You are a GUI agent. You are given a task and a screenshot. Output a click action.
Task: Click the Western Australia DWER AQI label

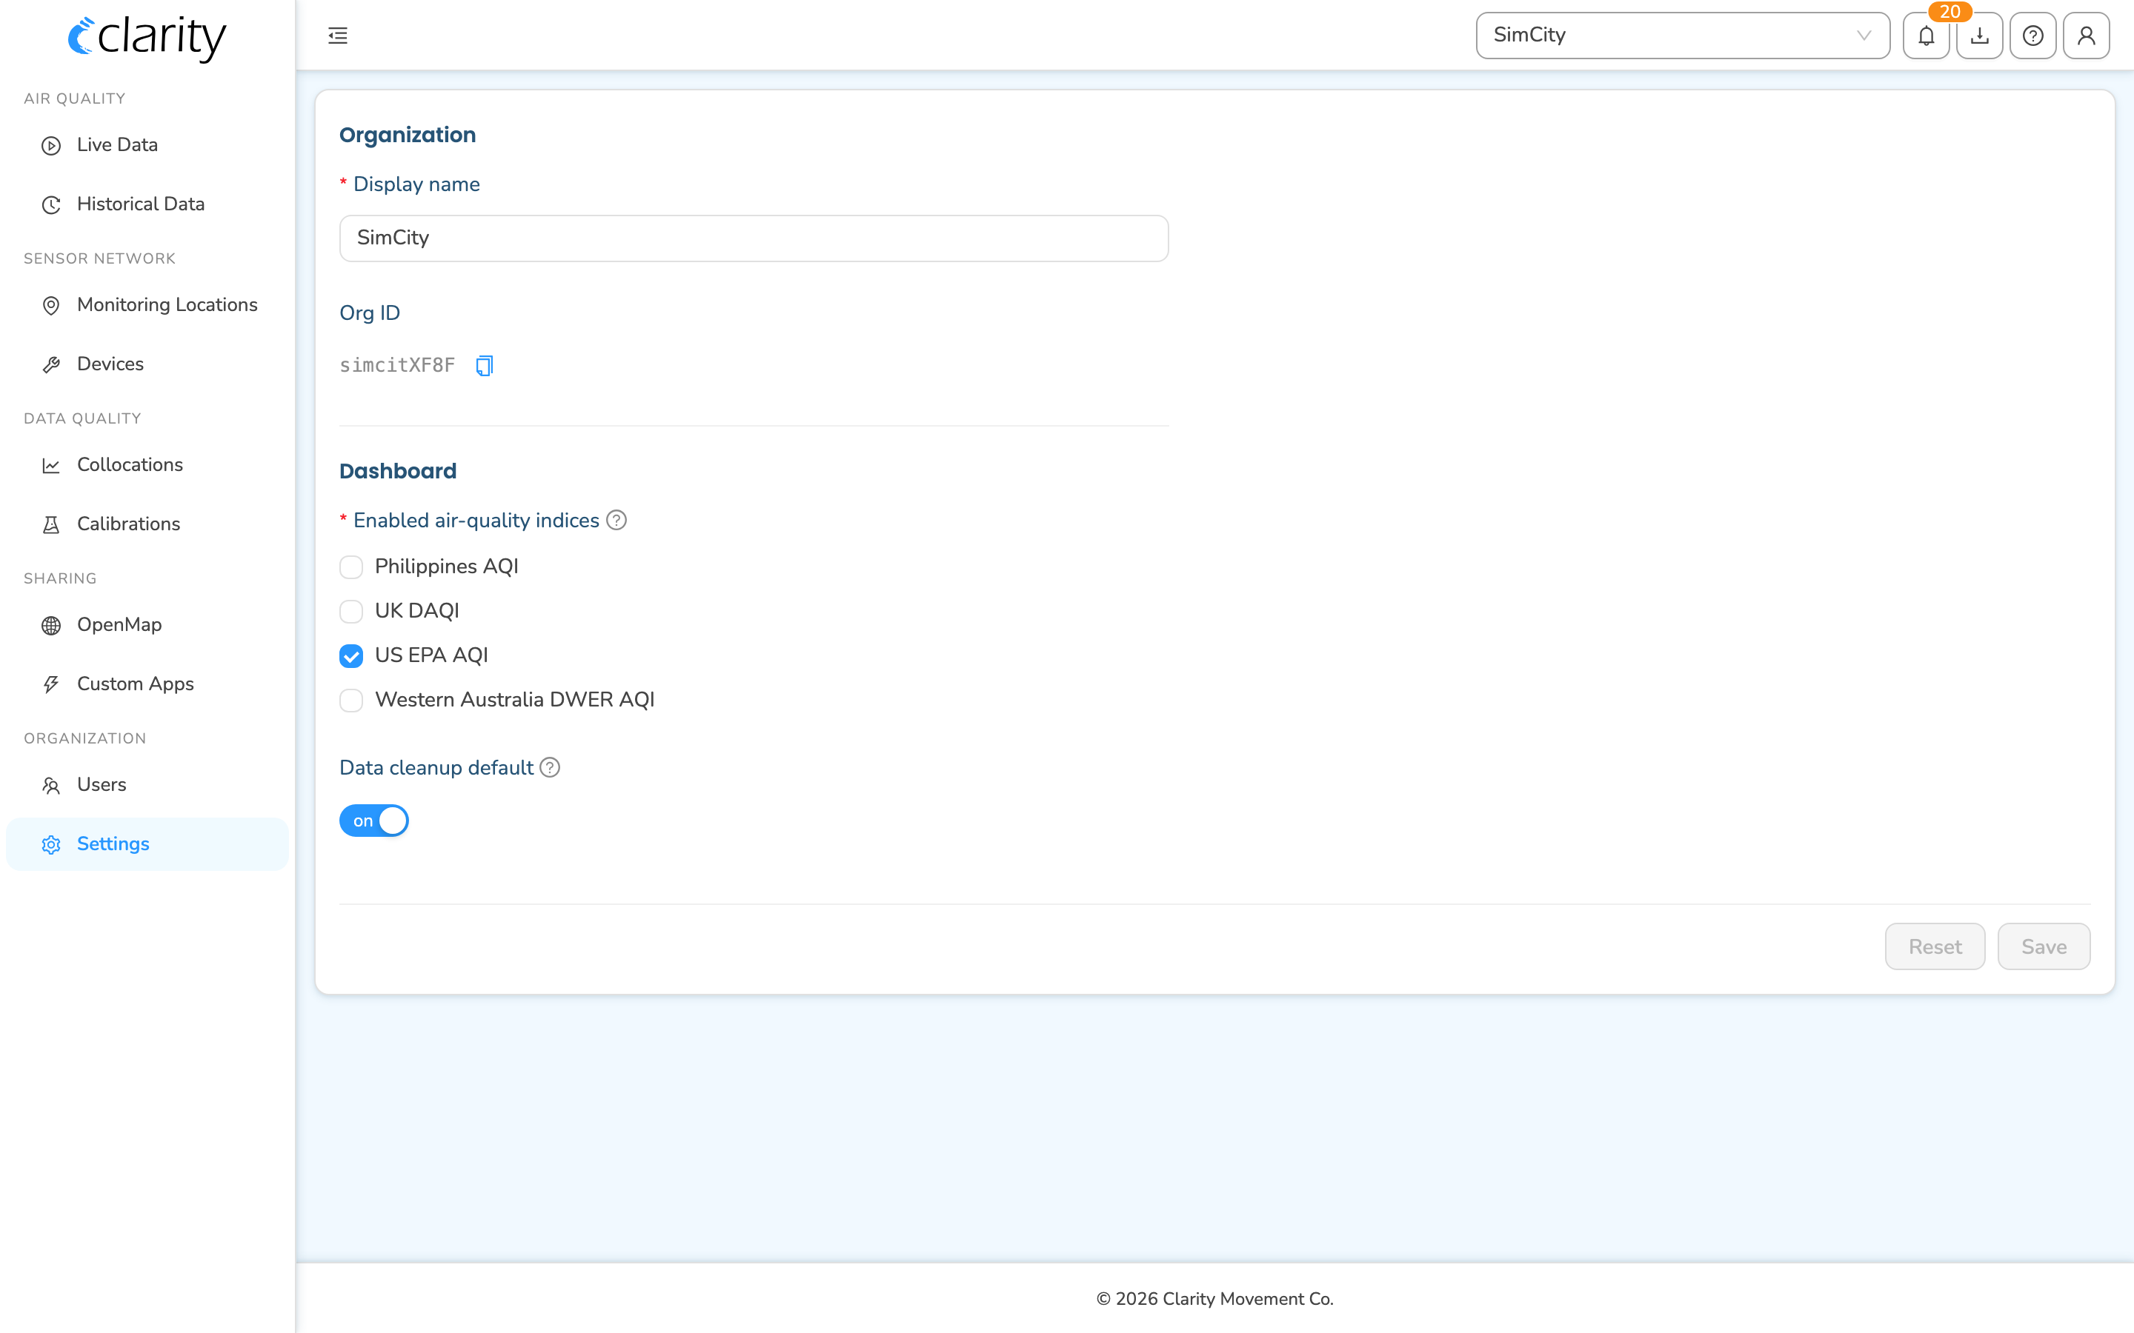[x=514, y=699]
